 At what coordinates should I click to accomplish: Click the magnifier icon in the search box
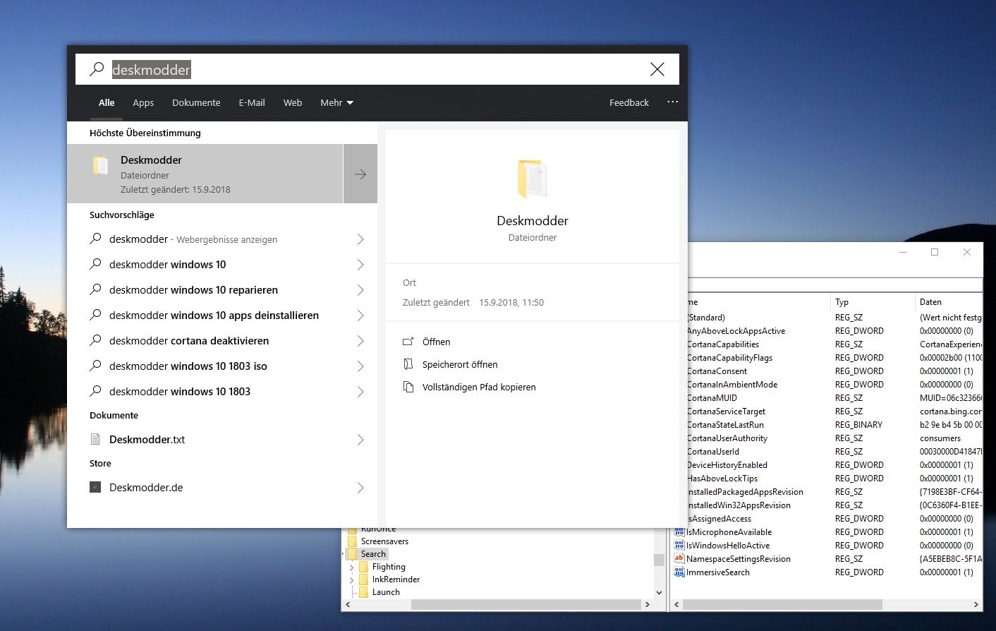97,69
